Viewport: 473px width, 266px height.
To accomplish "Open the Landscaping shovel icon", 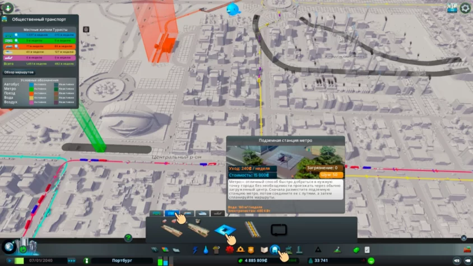I will [337, 250].
